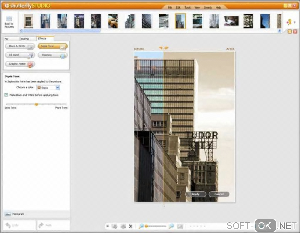Click the Less Tone / More Tone slider handle
Viewport: 300px width, 233px height.
pos(36,104)
